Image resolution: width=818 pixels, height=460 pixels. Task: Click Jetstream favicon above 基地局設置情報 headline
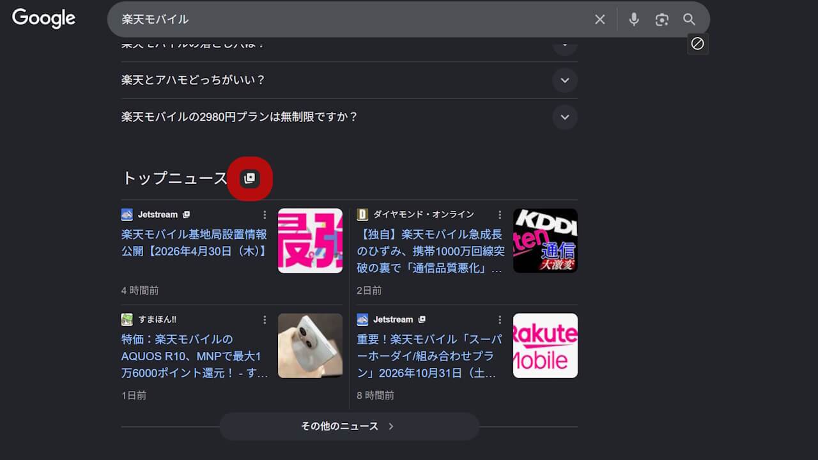pos(127,215)
